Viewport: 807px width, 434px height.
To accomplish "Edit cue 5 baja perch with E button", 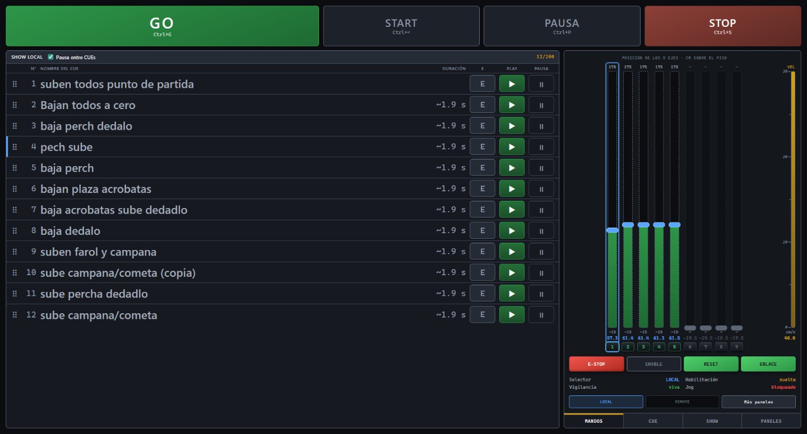I will click(x=483, y=168).
